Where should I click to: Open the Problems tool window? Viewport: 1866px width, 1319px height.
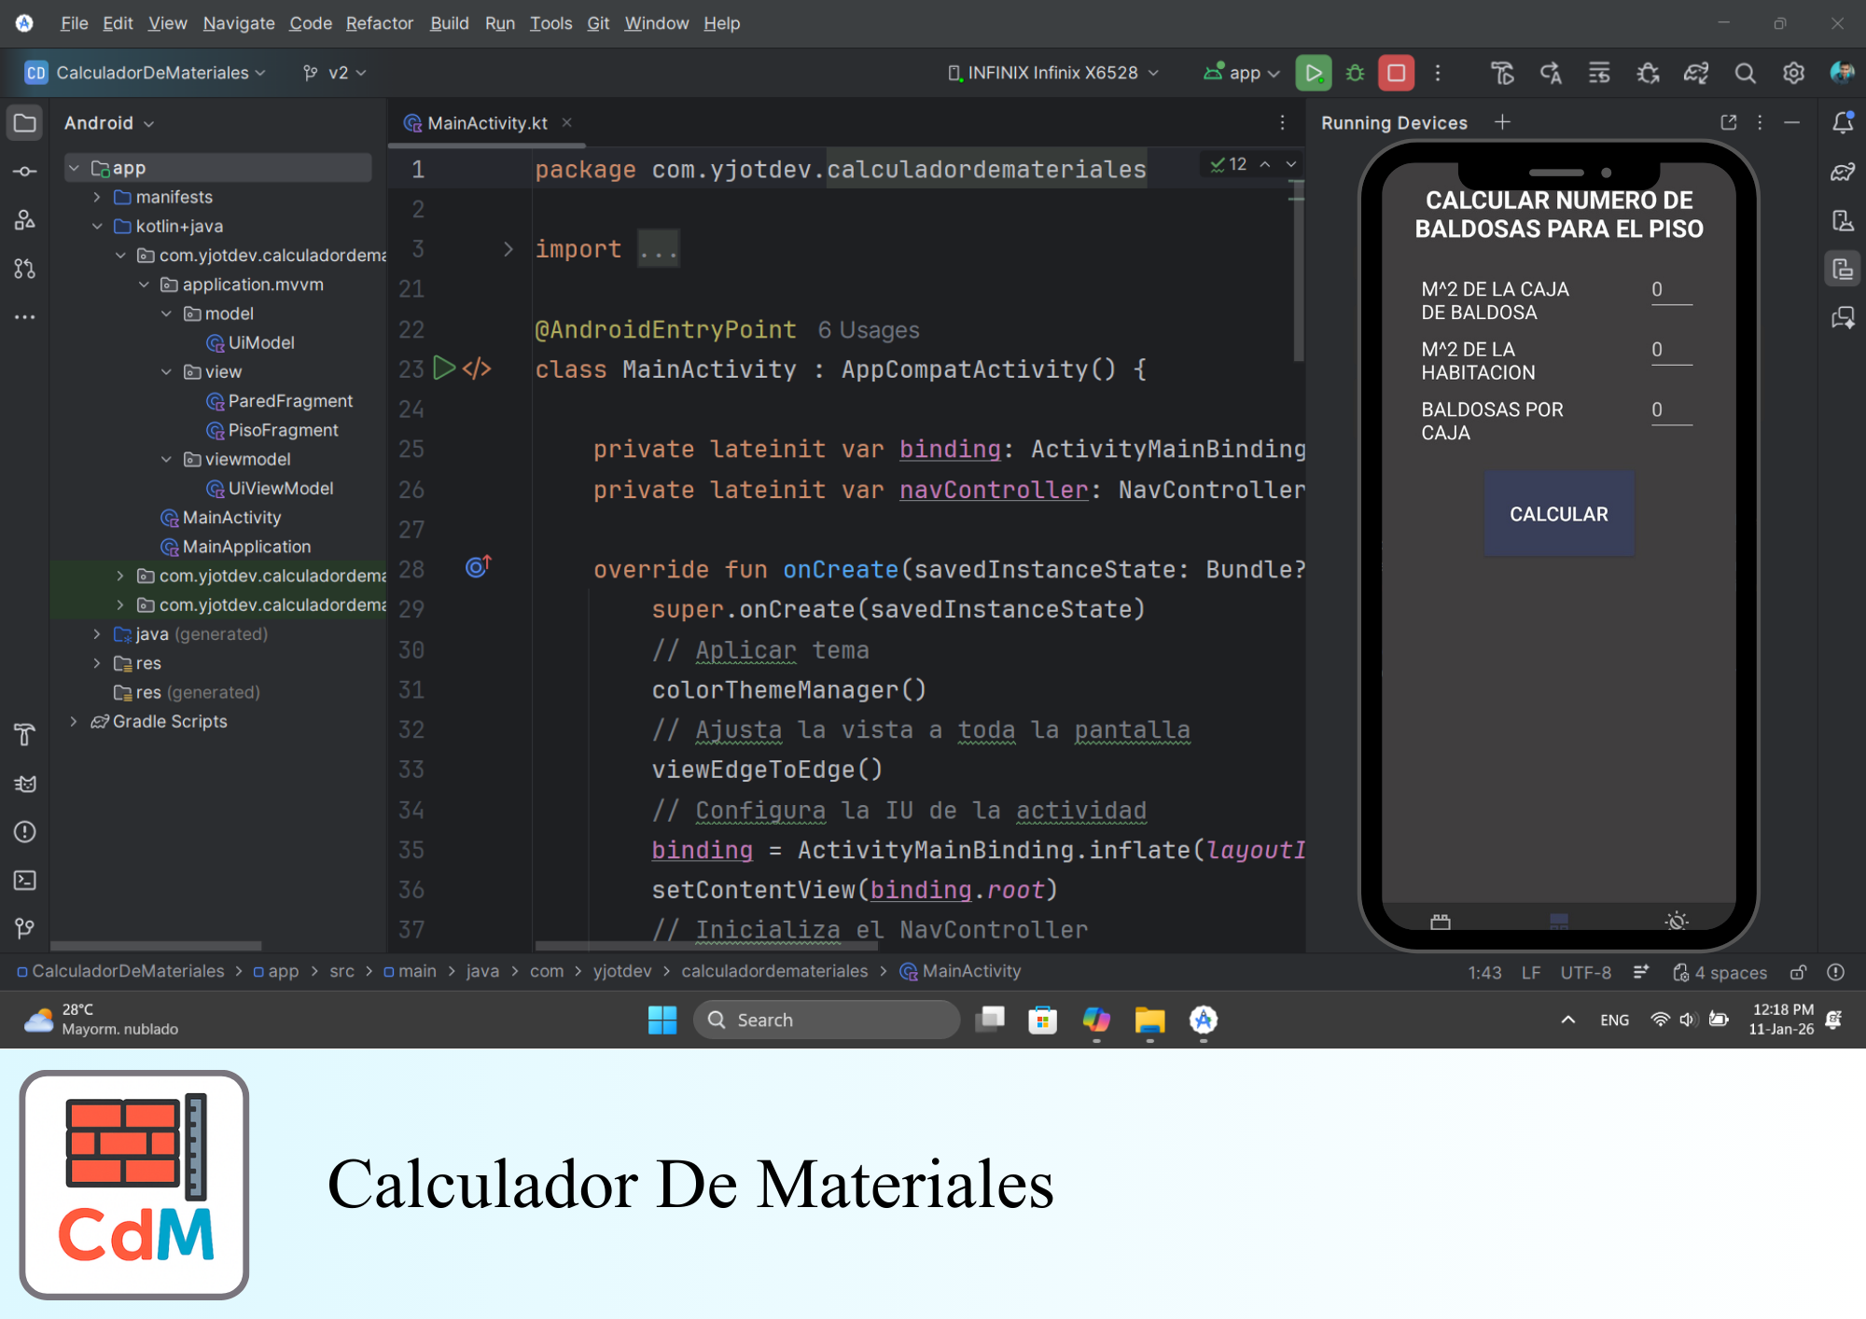coord(24,831)
